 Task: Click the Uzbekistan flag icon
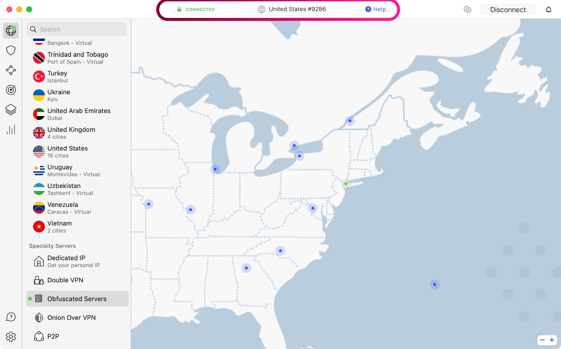point(39,189)
